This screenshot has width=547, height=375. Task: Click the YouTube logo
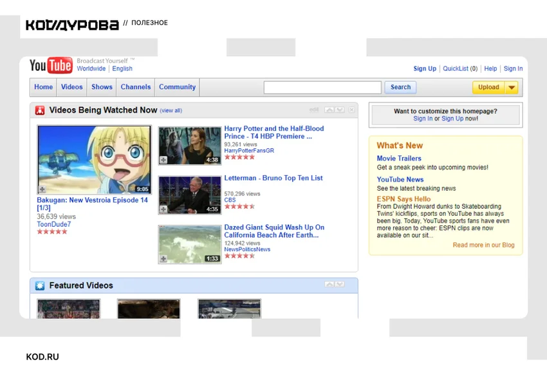tap(51, 65)
